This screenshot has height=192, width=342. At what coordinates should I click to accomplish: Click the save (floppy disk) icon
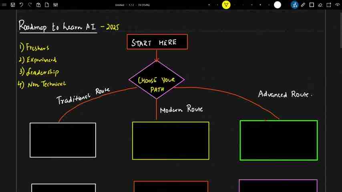(13, 5)
